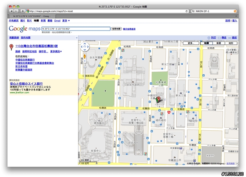246x177 pixels.
Task: Expand 更多 menu in top navigation
Action: 66,21
